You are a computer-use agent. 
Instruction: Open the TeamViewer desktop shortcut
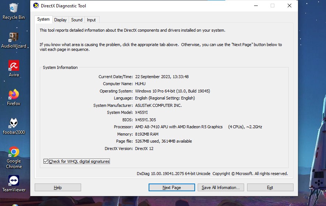(x=14, y=184)
